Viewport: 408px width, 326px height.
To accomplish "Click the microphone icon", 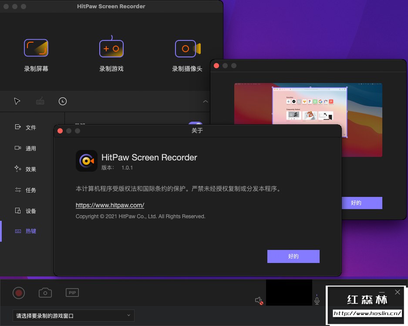I will pos(317,300).
